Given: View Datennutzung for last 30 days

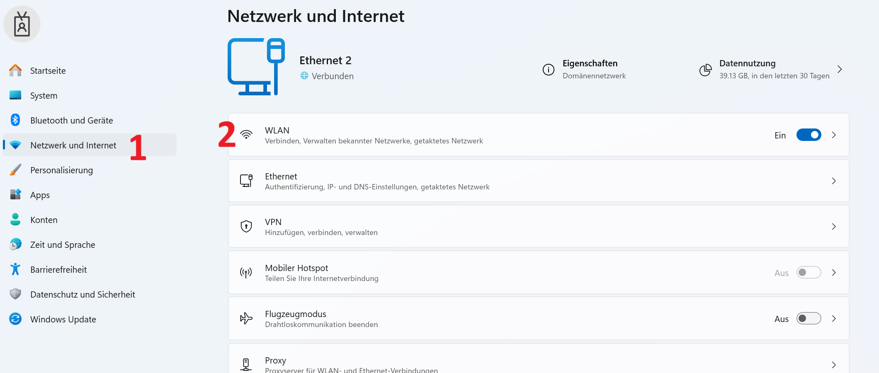Looking at the screenshot, I should coord(774,70).
